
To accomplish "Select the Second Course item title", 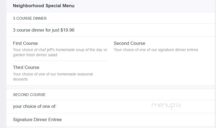I will click(129, 43).
